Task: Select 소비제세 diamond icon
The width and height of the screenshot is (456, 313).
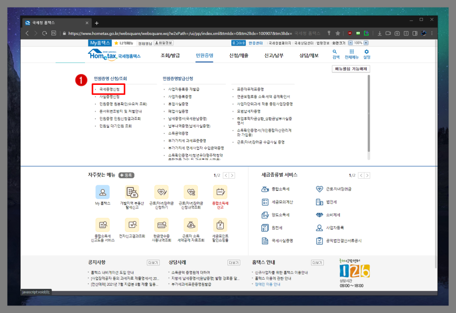Action: click(319, 215)
